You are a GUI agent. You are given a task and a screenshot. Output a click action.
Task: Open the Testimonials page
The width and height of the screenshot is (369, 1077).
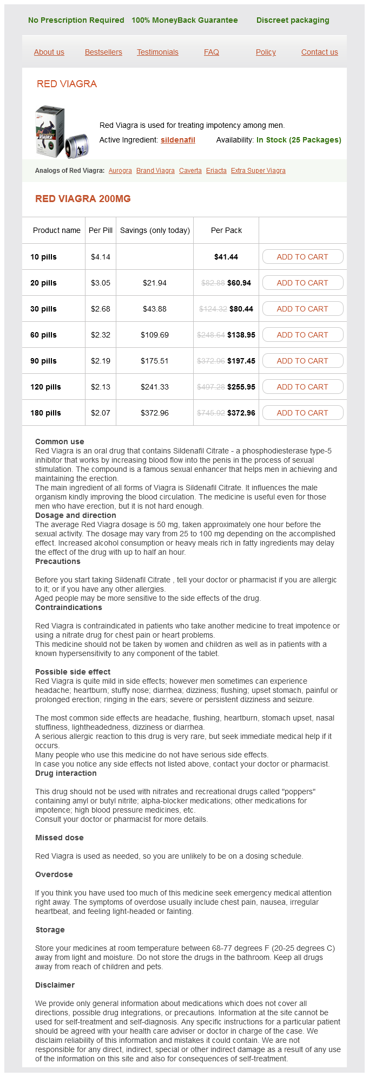[157, 52]
